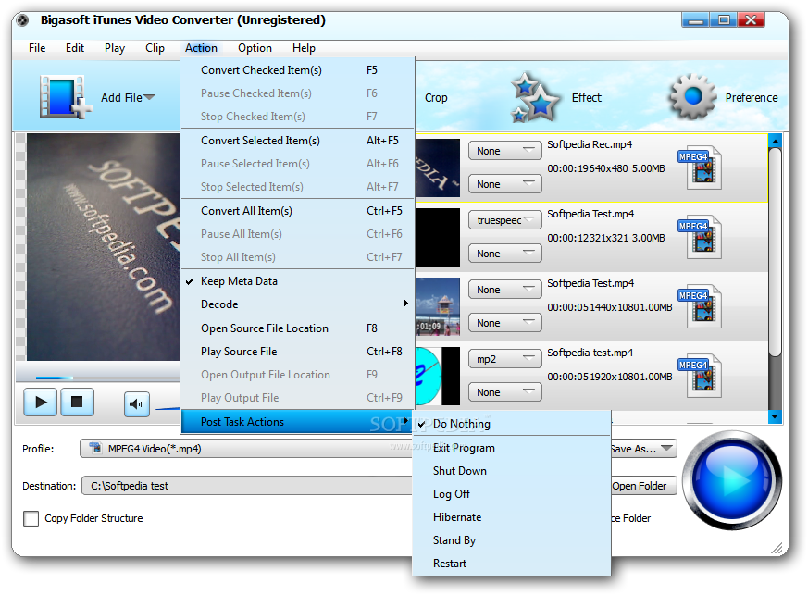Expand the Decode submenu

pos(298,304)
